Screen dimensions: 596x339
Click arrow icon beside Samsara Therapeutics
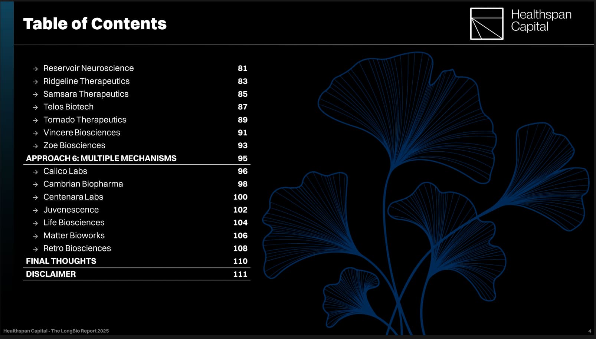(35, 95)
